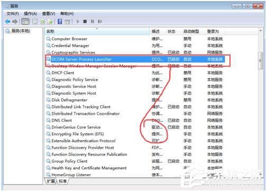The width and height of the screenshot is (266, 192).
Task: Open the Help toolbar icon
Action: point(60,22)
